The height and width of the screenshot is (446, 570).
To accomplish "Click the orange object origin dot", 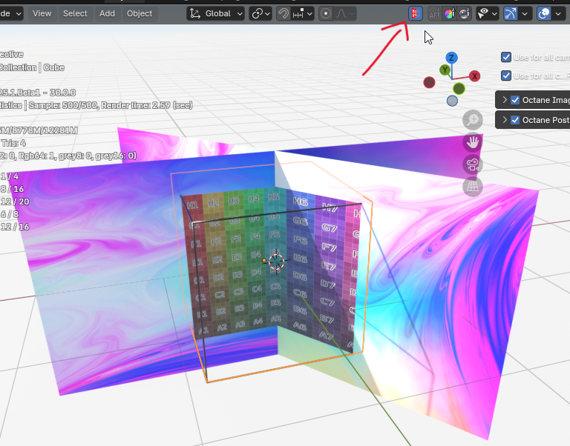I will [264, 260].
